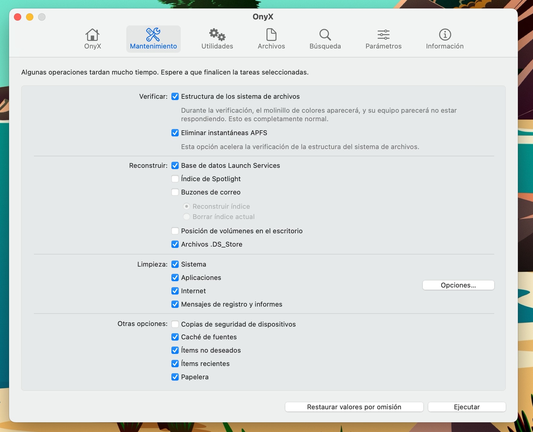Click the OnyX window title
The width and height of the screenshot is (533, 432).
pos(263,17)
